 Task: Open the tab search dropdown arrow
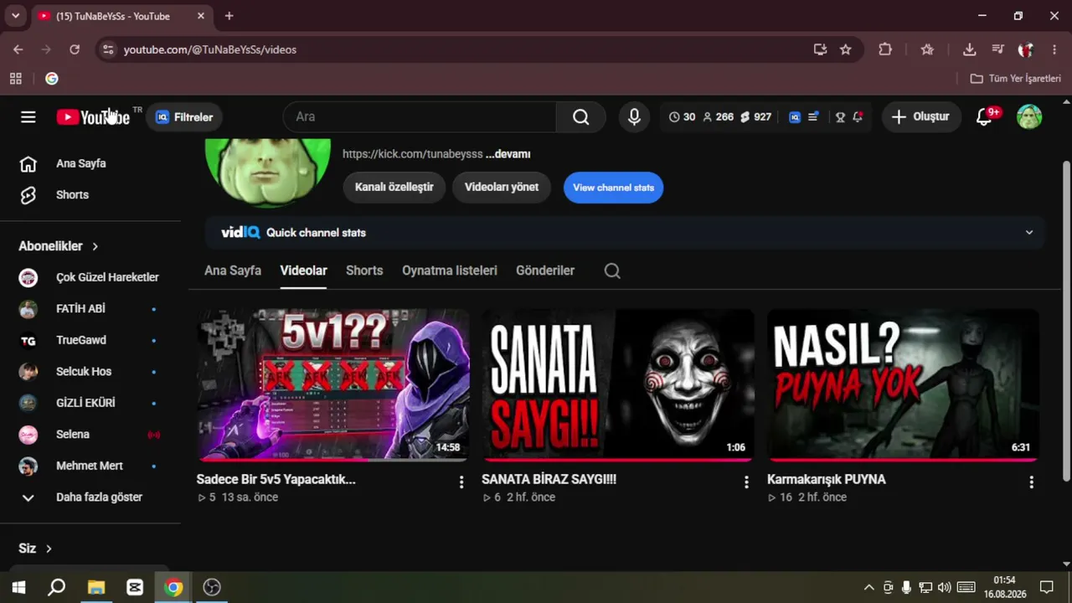point(15,16)
